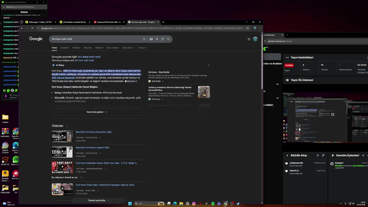Viewport: 368px width, 207px height.
Task: Open the Ekşi Şeyler article thumbnail
Action: (x=204, y=92)
